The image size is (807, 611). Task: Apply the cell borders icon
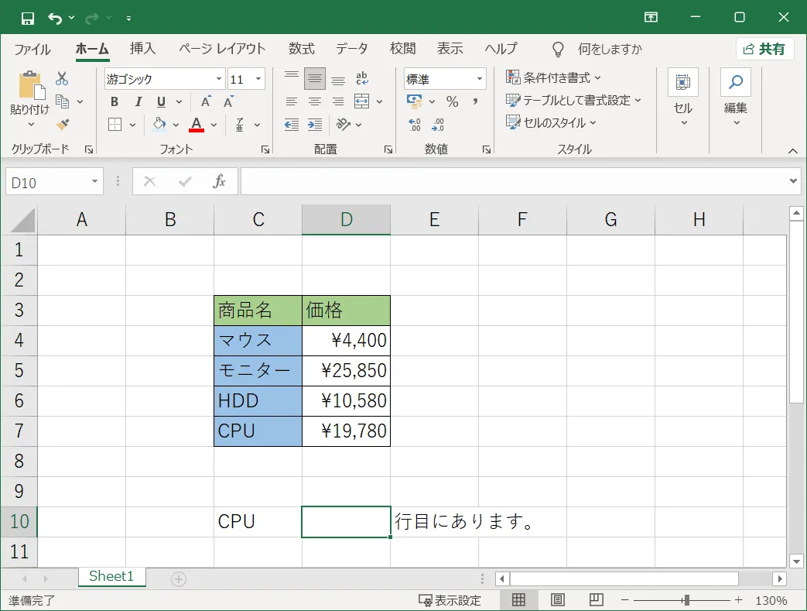tap(115, 124)
